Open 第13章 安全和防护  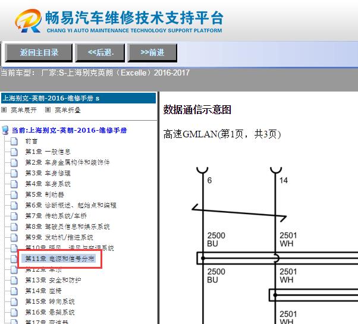[x=53, y=280]
